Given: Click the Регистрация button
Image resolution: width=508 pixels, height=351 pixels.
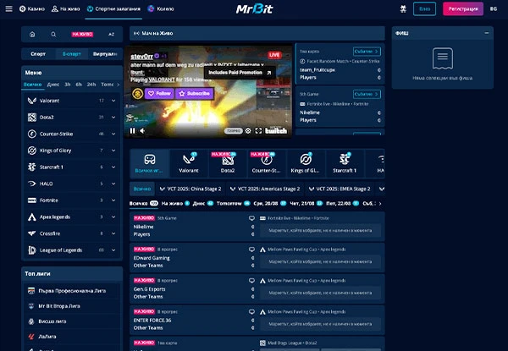Looking at the screenshot, I should (463, 8).
